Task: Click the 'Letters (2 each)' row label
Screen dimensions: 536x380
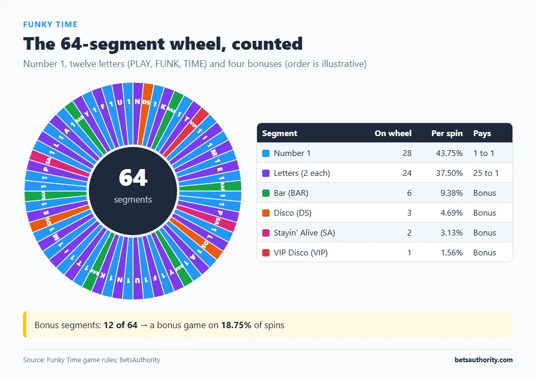Action: pyautogui.click(x=302, y=173)
